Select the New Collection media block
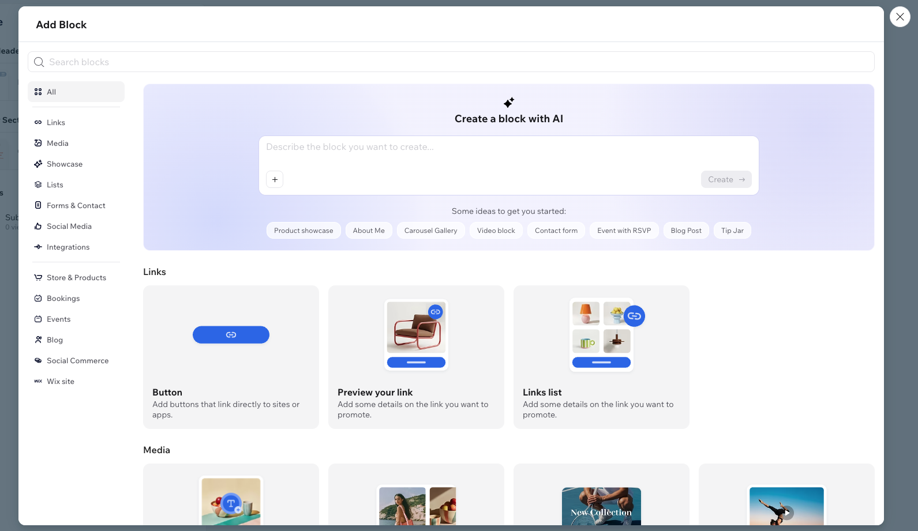 point(601,495)
